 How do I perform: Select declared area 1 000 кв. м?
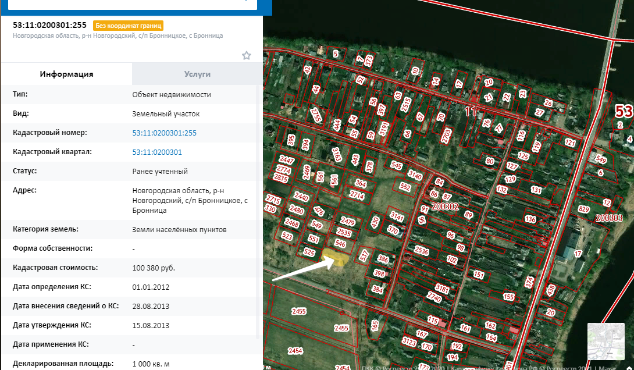(151, 364)
